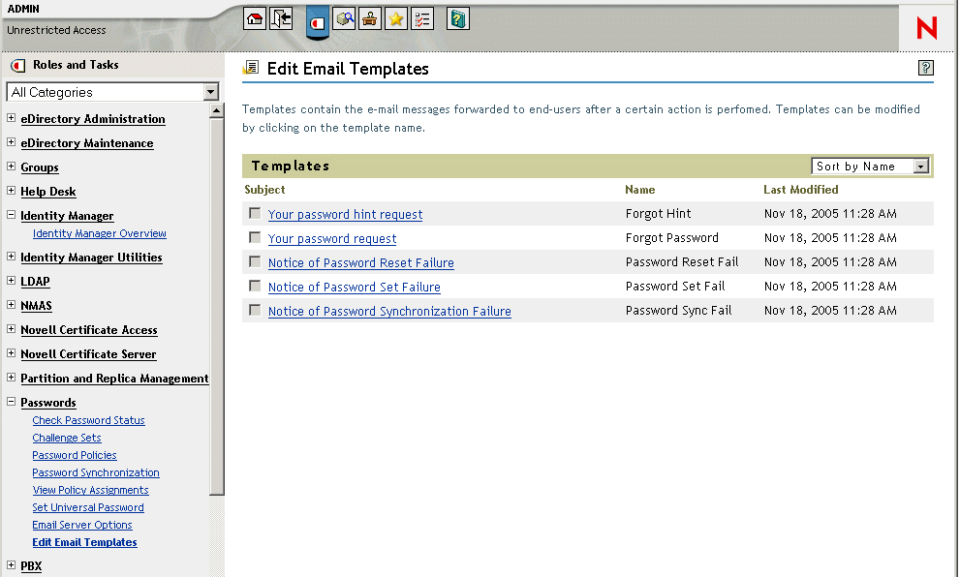Check the box for Your password hint request
The height and width of the screenshot is (577, 960).
(x=254, y=213)
